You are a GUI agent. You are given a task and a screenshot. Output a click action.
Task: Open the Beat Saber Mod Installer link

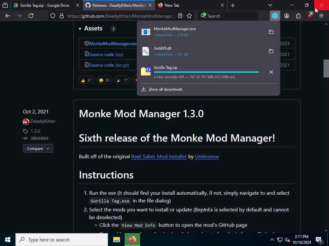point(159,157)
